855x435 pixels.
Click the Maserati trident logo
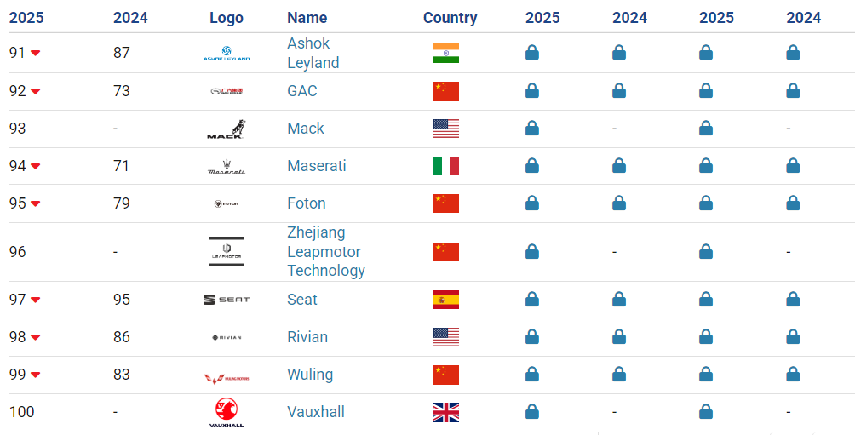pos(227,166)
